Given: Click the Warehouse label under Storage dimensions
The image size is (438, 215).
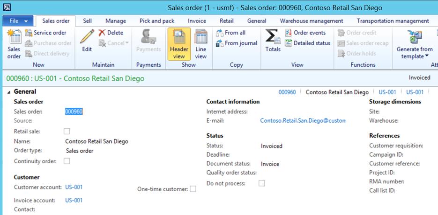Looking at the screenshot, I should pyautogui.click(x=384, y=121).
